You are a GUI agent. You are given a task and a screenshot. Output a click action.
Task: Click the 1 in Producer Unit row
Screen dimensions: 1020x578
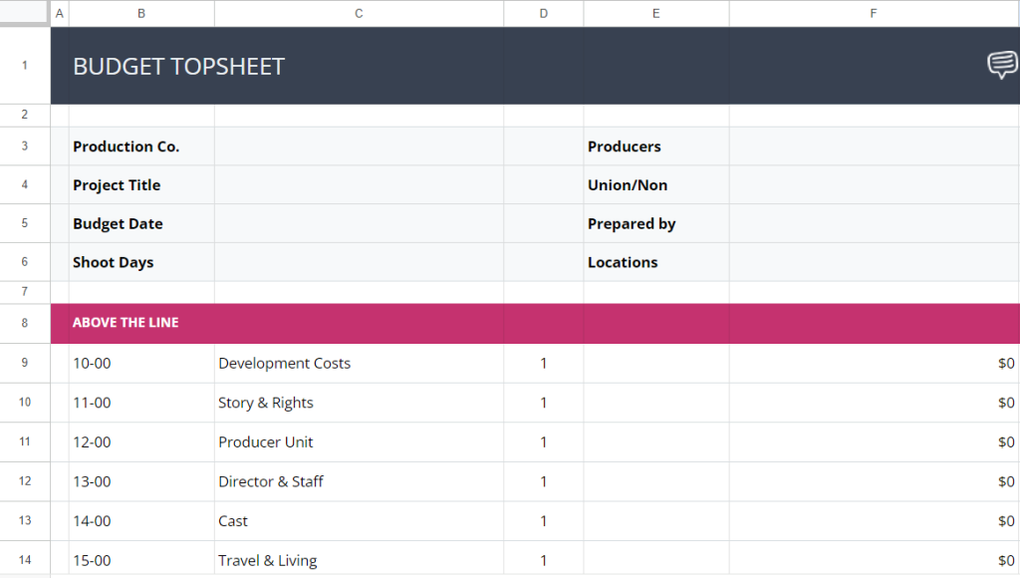[x=543, y=441]
